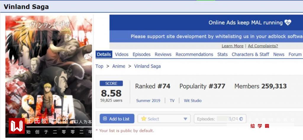
Task: Click the Vinland Saga poster image
Action: [49, 76]
